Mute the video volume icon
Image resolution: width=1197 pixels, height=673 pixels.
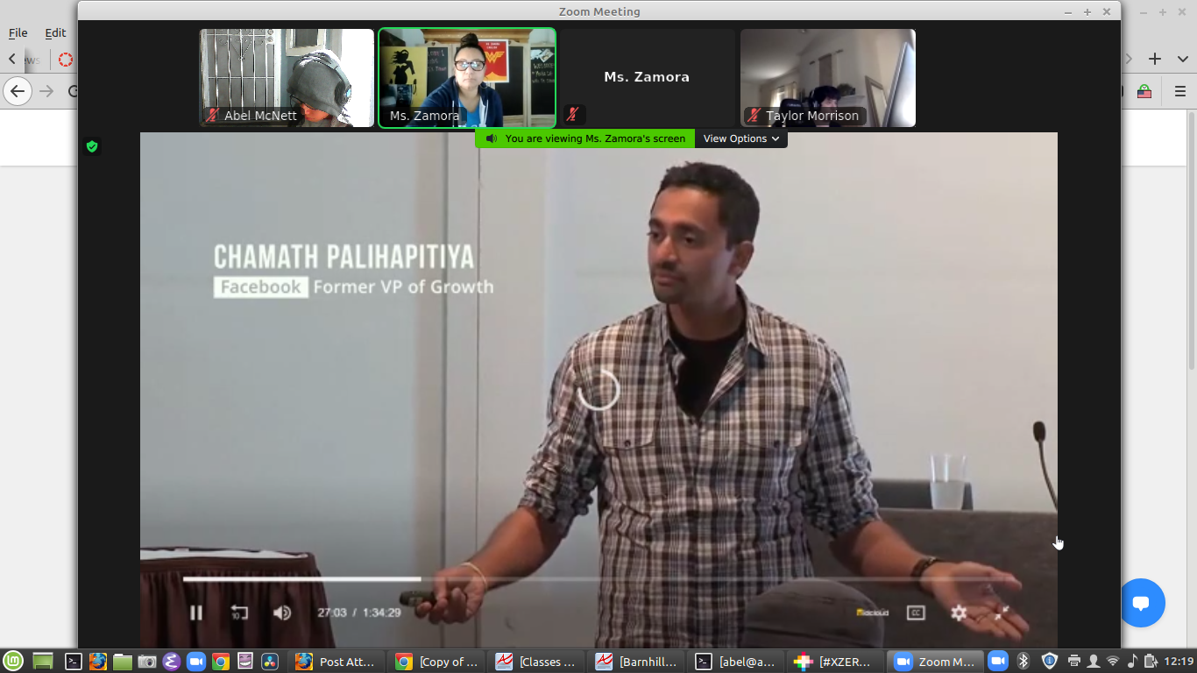[x=282, y=613]
